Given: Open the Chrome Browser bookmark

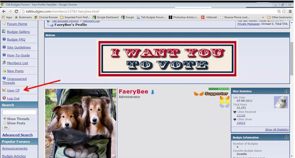Looking at the screenshot, I should [46, 17].
